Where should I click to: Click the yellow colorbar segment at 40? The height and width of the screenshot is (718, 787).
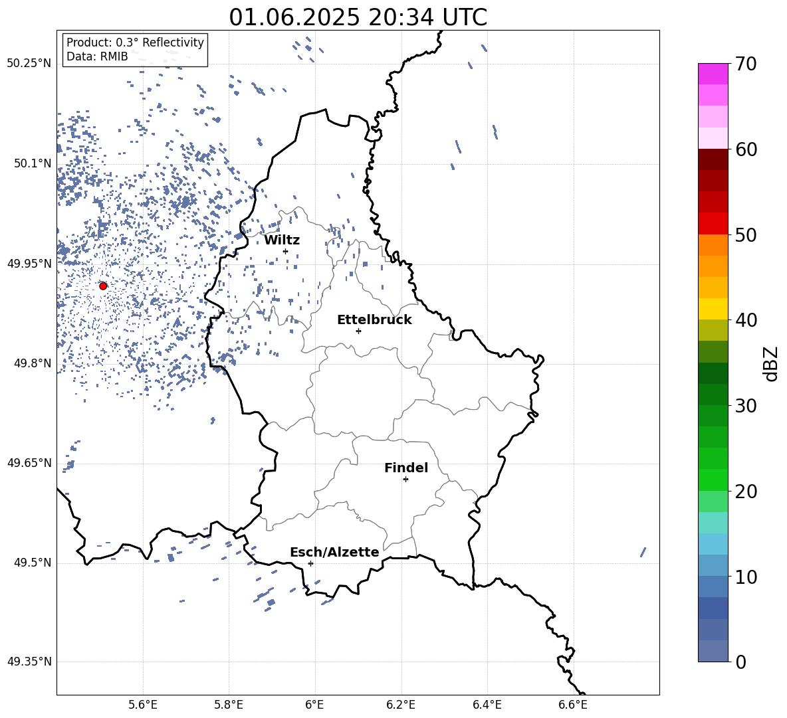pos(713,309)
